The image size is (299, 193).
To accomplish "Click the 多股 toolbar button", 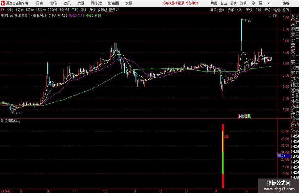I will tap(231, 10).
